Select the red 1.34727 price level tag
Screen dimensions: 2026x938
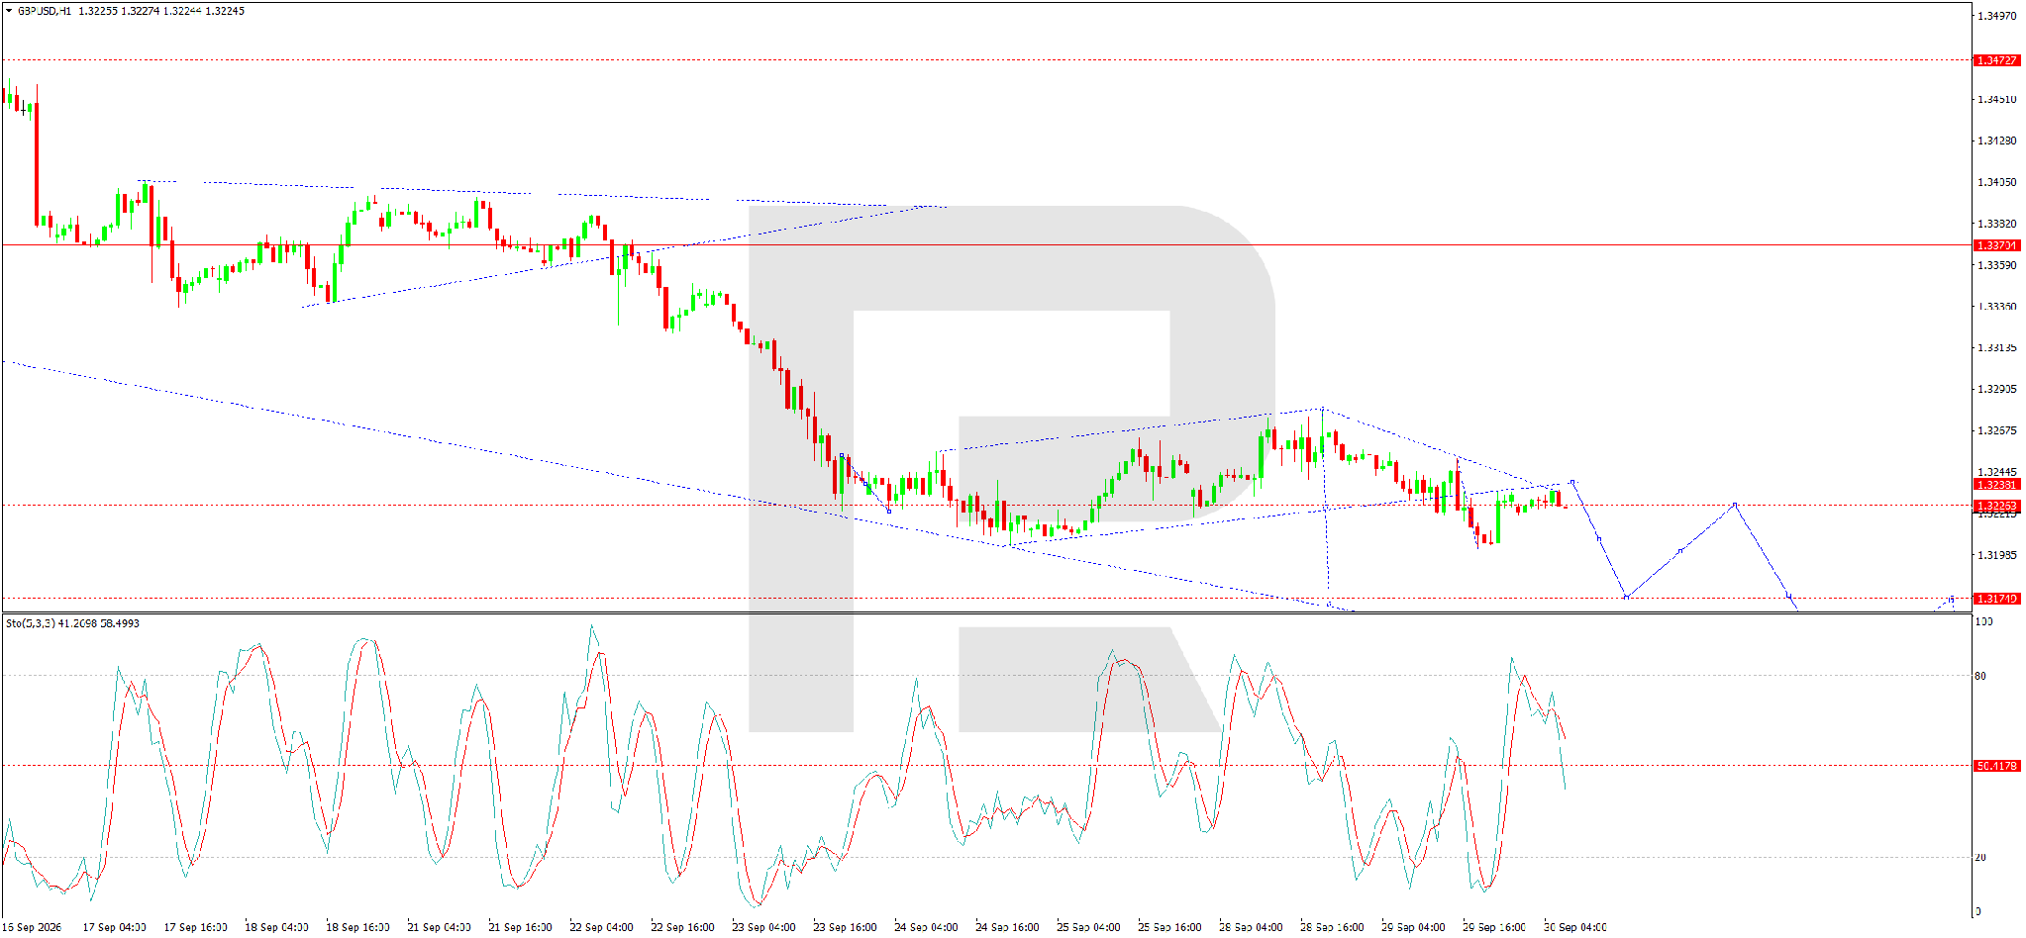(x=1996, y=60)
